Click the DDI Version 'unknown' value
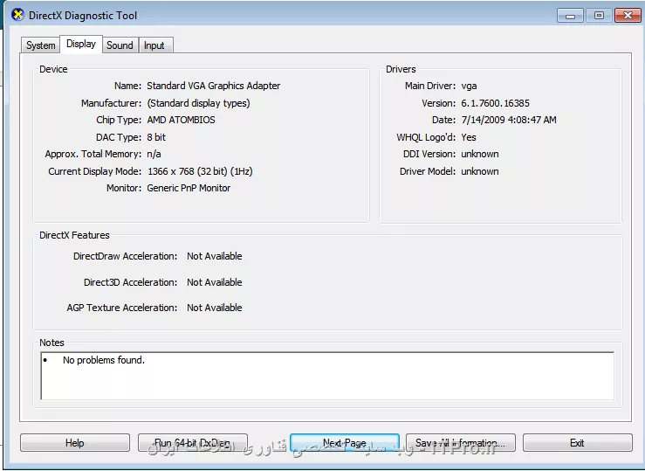Viewport: 645px width, 471px height. click(x=480, y=154)
